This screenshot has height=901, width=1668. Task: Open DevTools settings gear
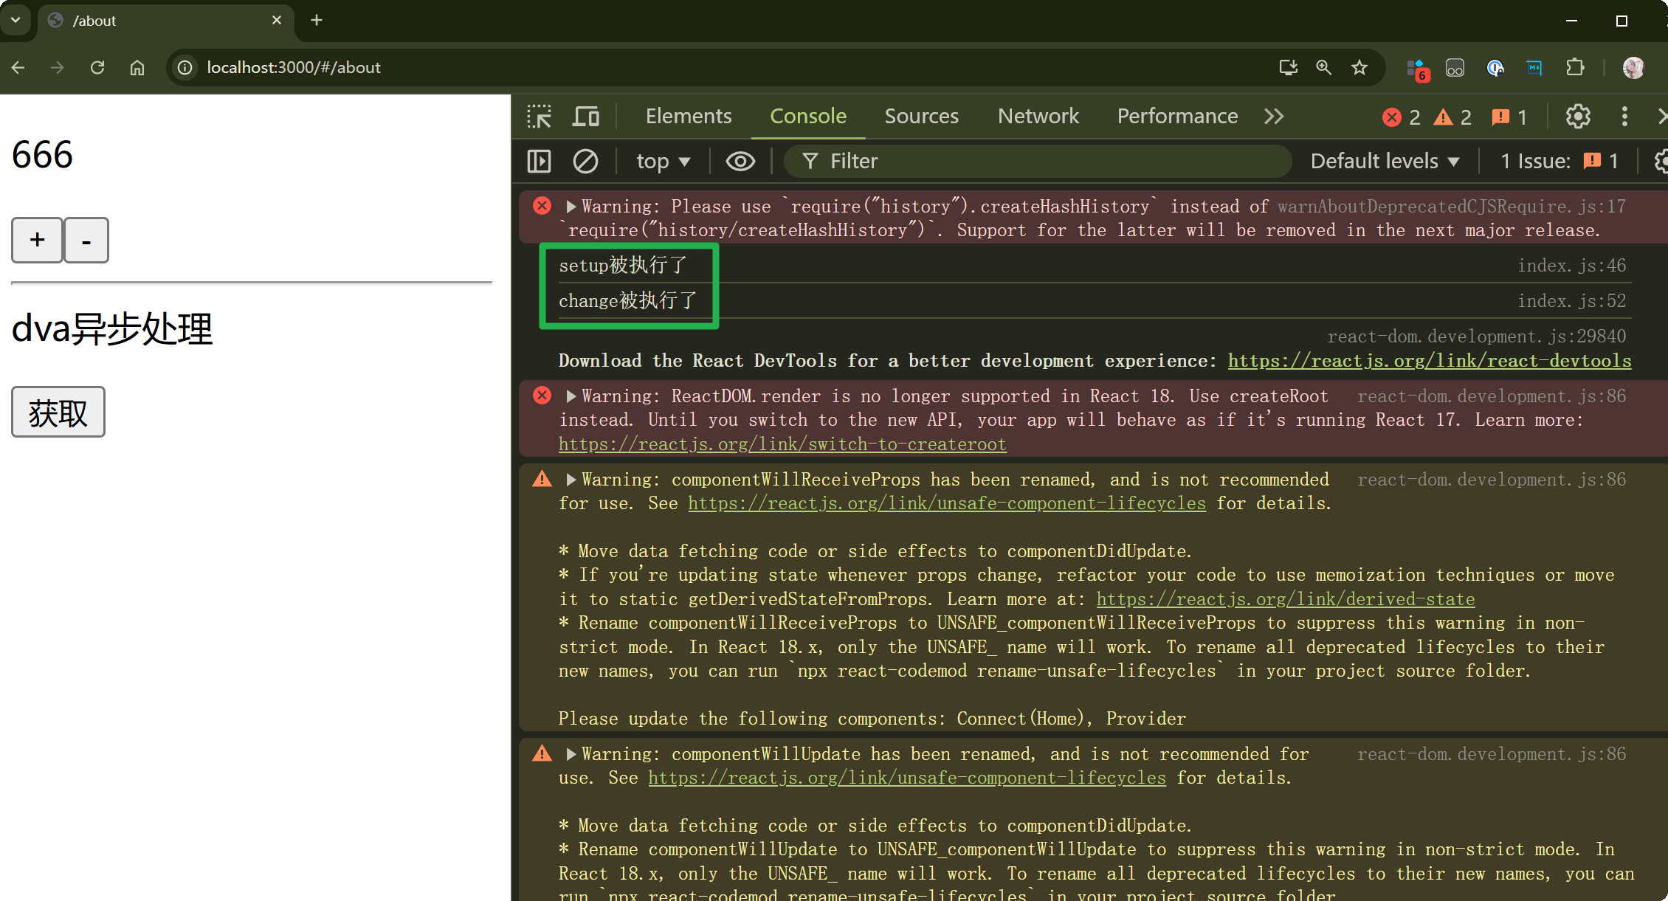tap(1578, 117)
